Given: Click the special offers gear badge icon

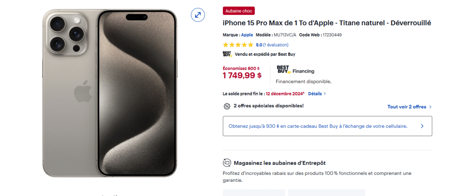Looking at the screenshot, I should click(x=227, y=106).
